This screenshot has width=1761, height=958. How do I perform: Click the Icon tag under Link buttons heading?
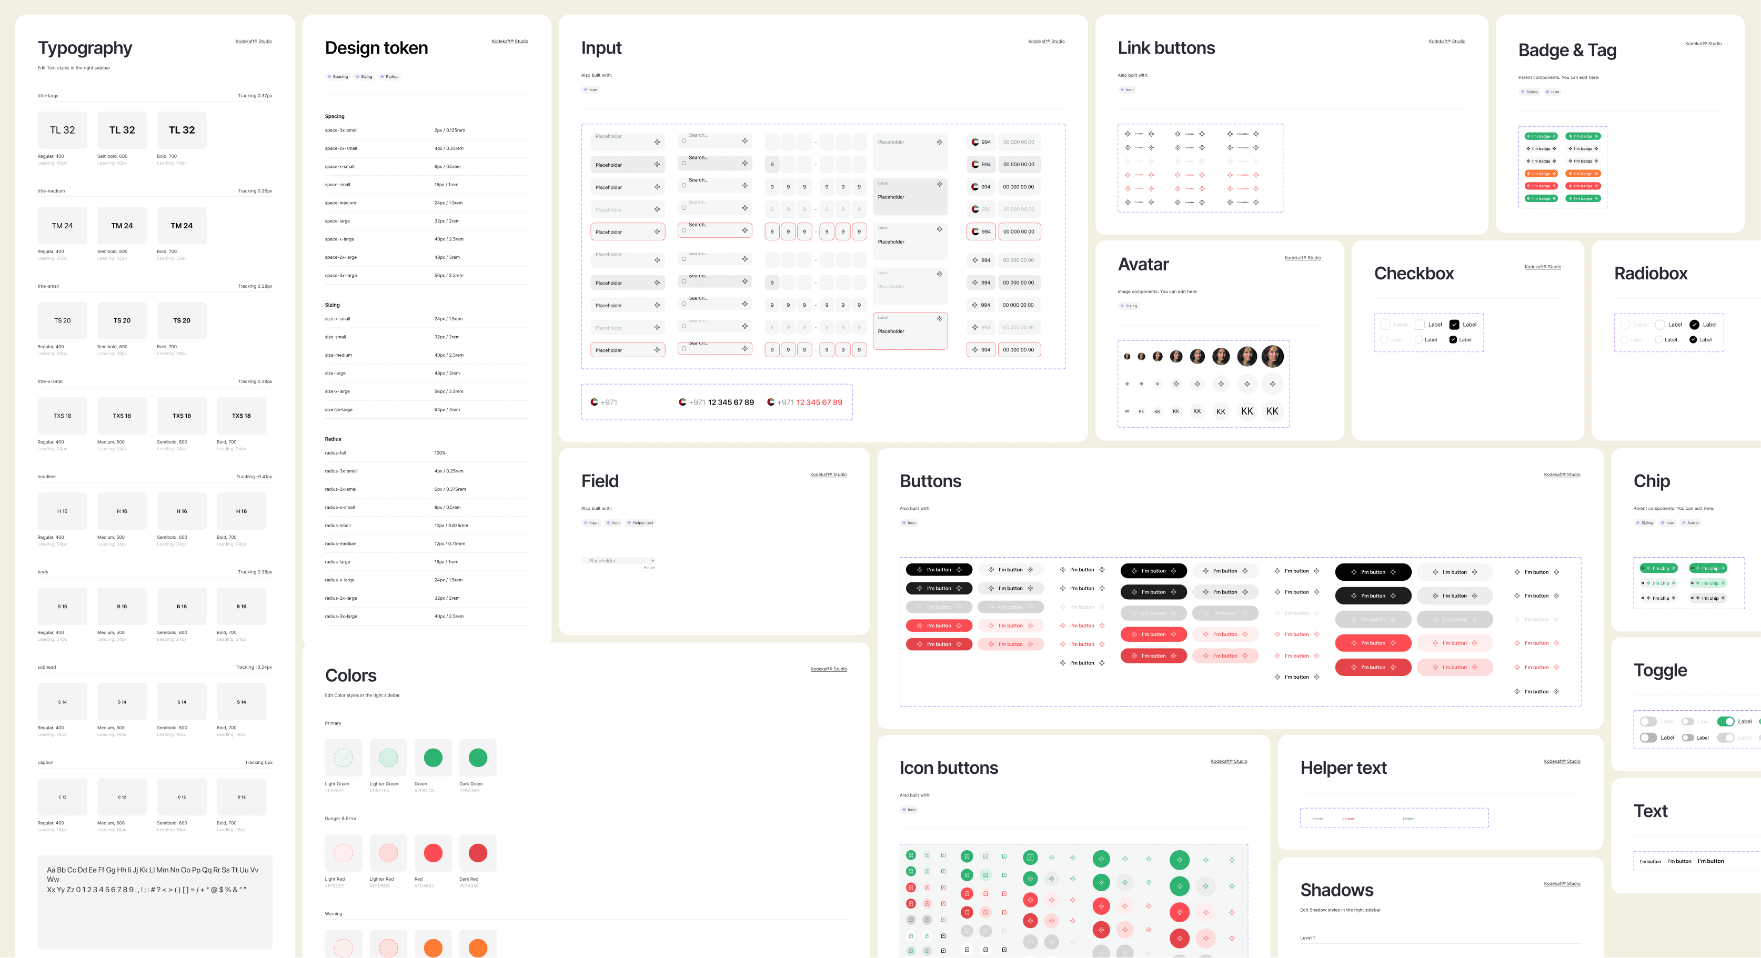click(x=1126, y=89)
